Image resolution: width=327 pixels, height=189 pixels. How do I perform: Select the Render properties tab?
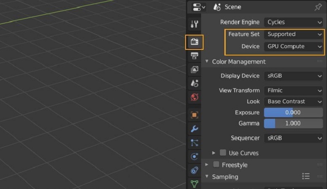point(195,42)
